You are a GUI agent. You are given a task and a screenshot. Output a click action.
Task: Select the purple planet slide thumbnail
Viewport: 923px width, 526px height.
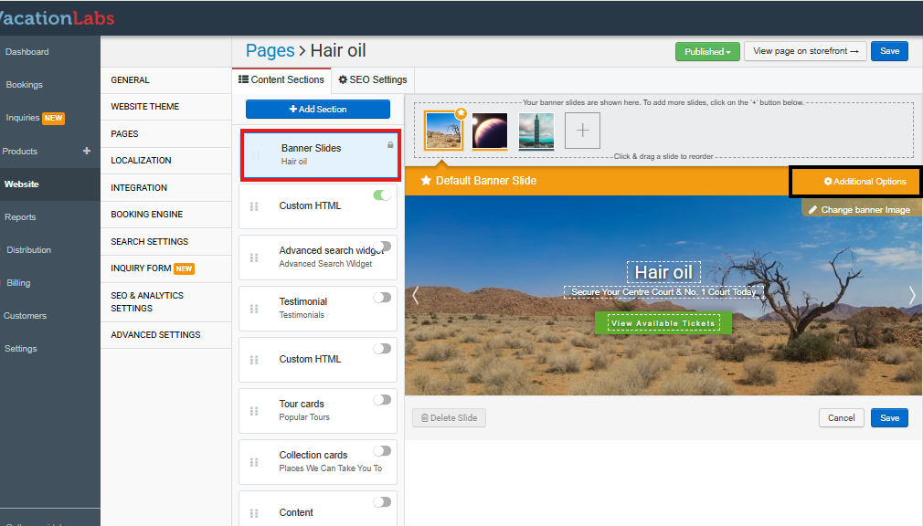[490, 131]
